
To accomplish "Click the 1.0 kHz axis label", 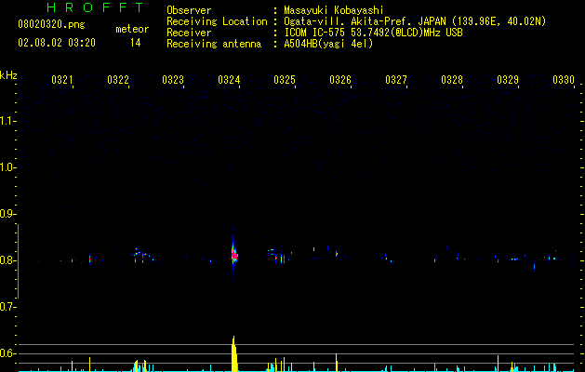I will click(x=7, y=167).
